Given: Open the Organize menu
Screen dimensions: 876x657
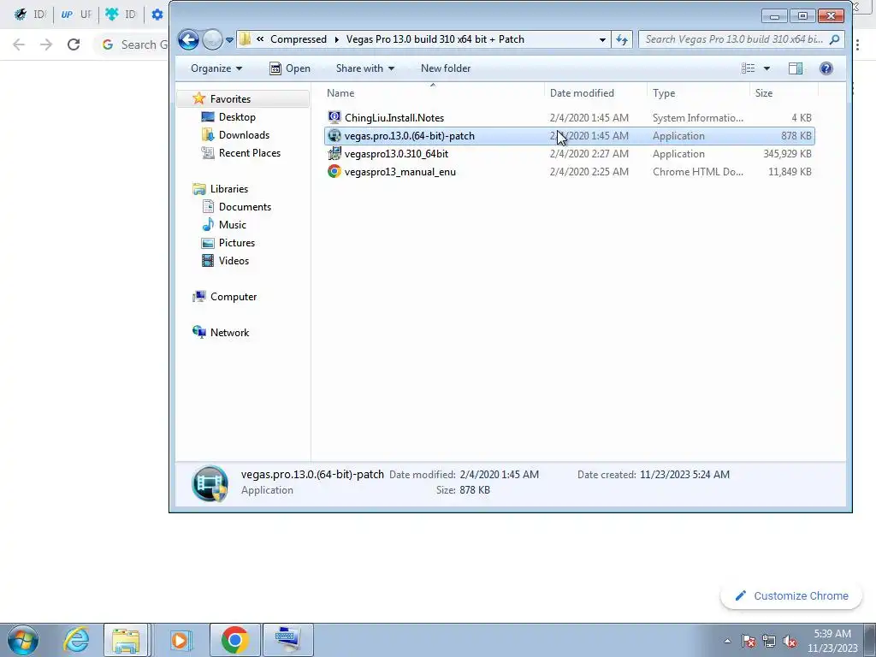Looking at the screenshot, I should click(x=216, y=68).
